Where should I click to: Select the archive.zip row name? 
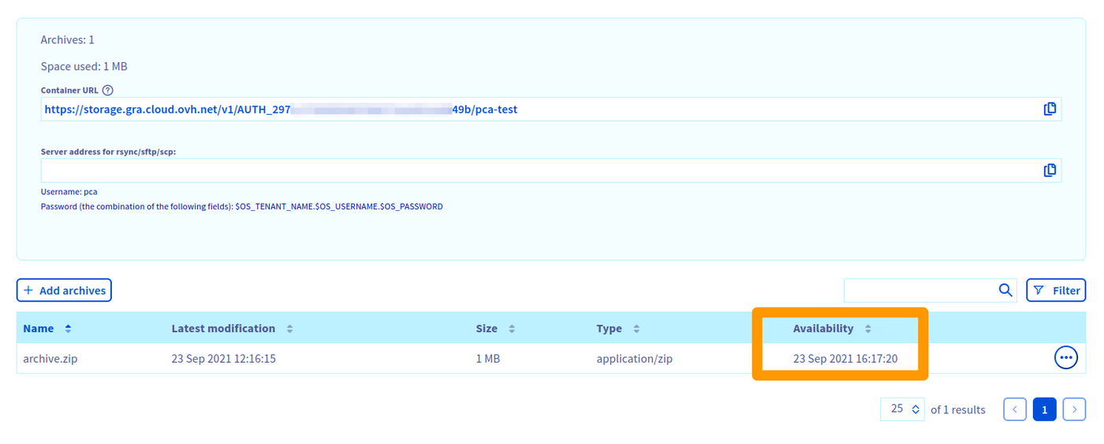point(50,359)
